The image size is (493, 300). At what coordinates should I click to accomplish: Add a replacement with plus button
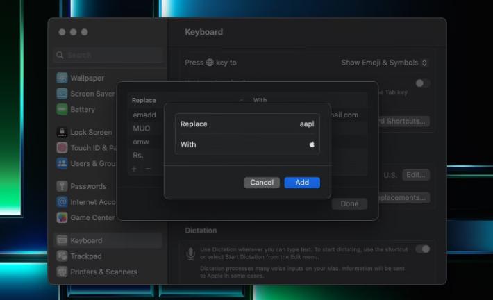tap(134, 169)
